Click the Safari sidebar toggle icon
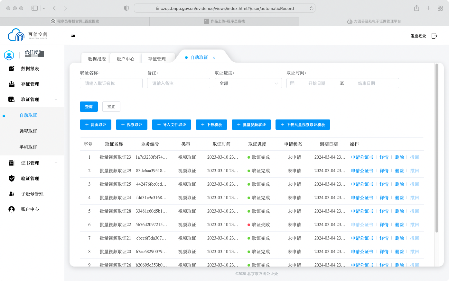The width and height of the screenshot is (449, 281). [x=35, y=8]
